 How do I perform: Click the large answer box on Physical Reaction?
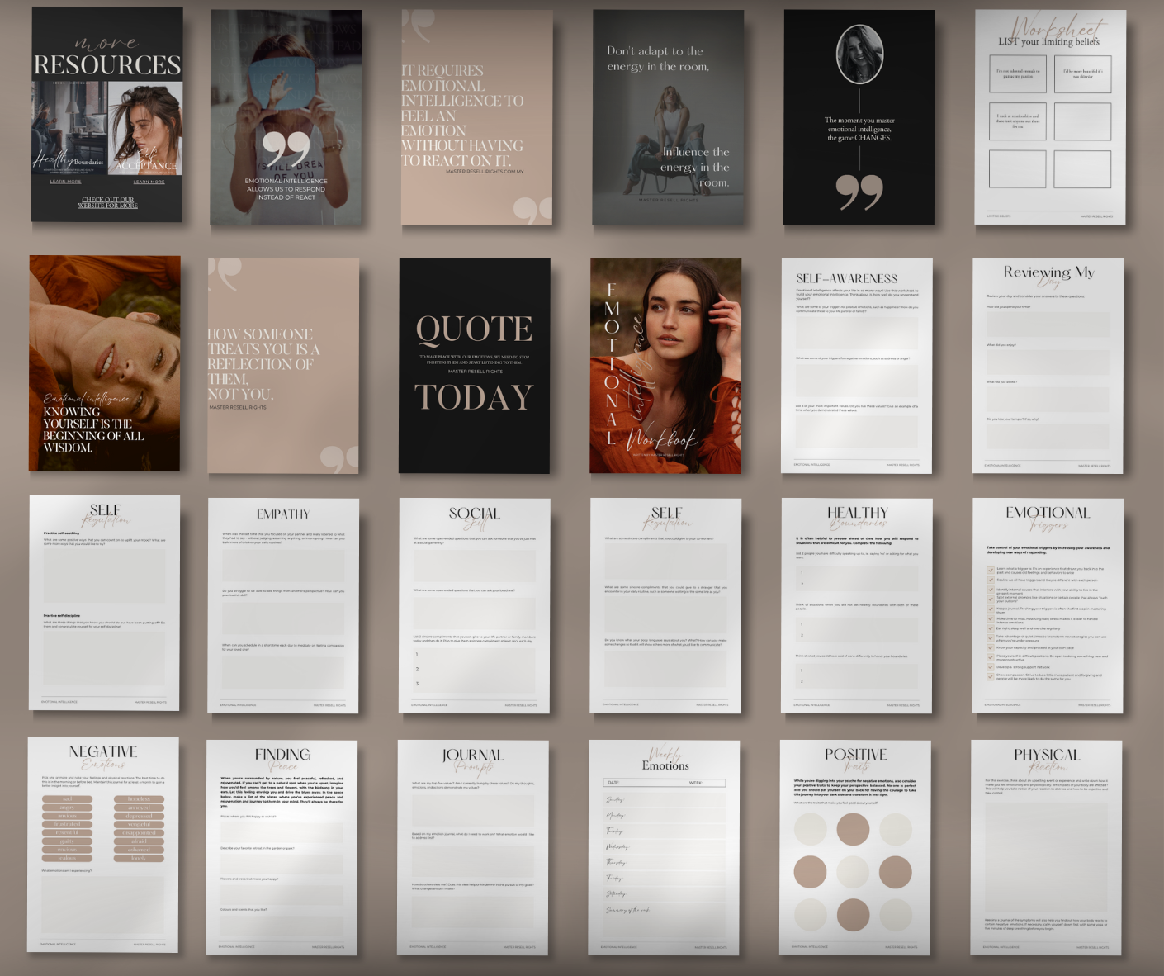pyautogui.click(x=1046, y=856)
